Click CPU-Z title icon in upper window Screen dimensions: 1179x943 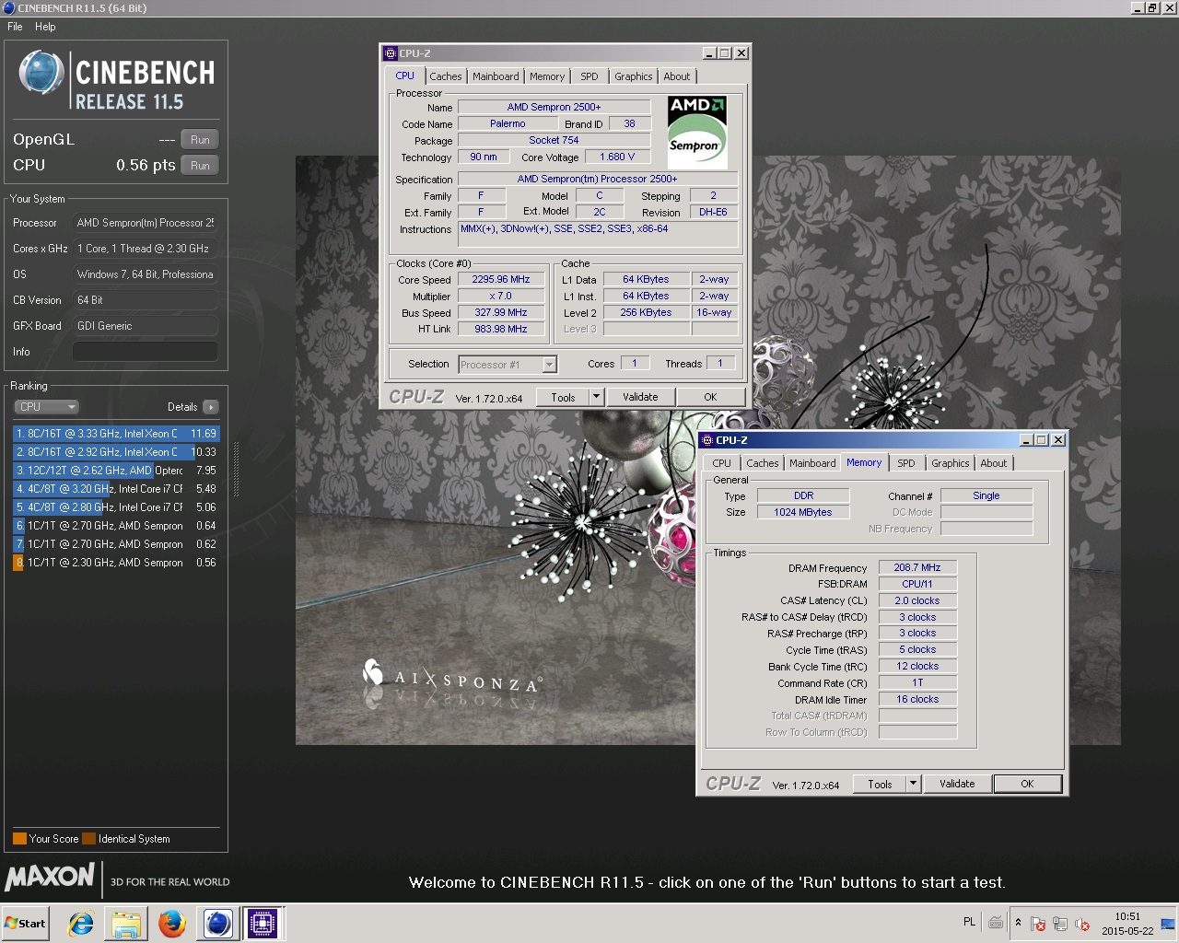391,53
